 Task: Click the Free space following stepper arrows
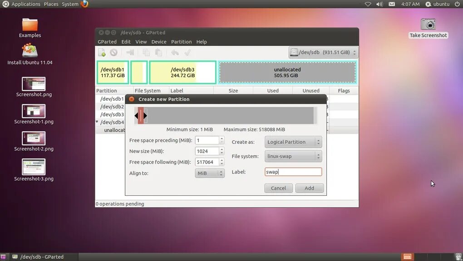(222, 162)
